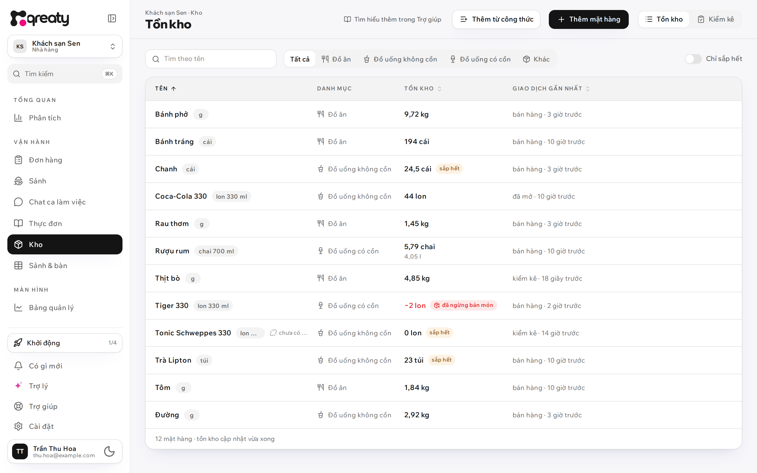Image resolution: width=757 pixels, height=473 pixels.
Task: Select the Tất cả filter tab
Action: click(300, 59)
